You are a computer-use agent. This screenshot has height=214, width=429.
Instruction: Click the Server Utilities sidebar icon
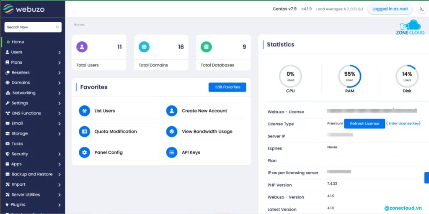pos(8,195)
